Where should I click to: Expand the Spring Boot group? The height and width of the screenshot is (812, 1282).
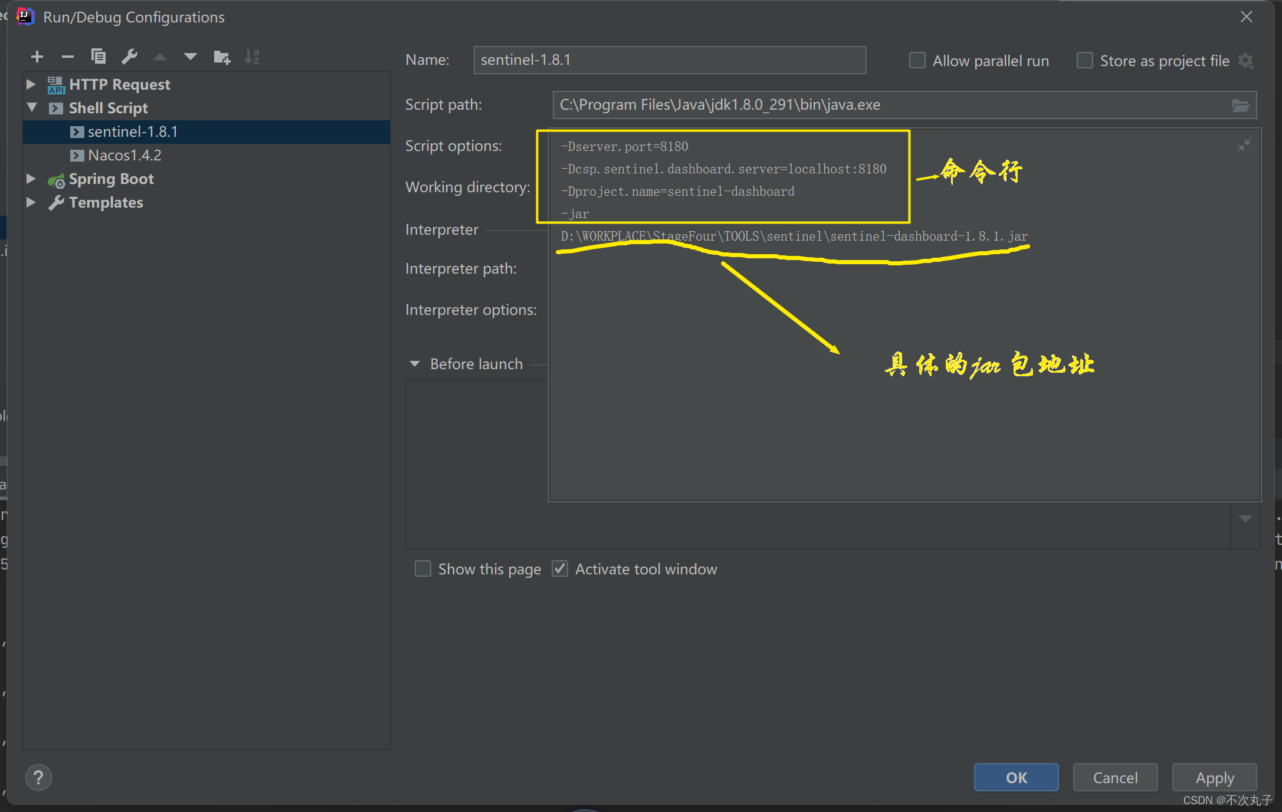coord(31,179)
